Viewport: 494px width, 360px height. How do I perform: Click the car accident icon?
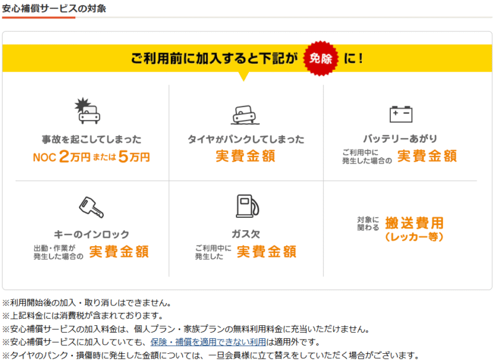(x=87, y=111)
